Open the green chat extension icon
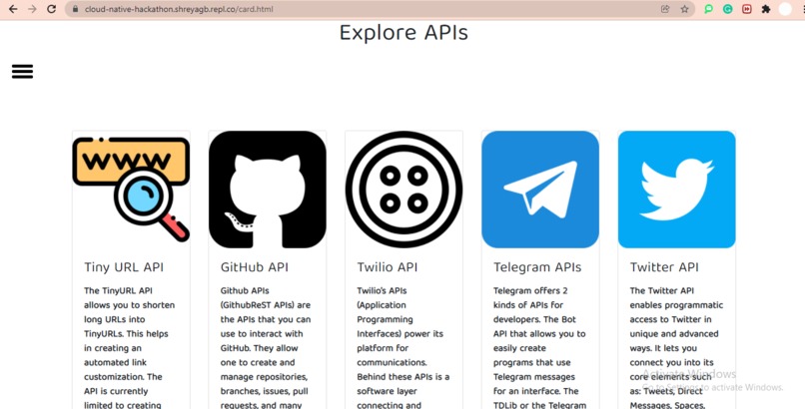Viewport: 805px width, 409px height. (708, 9)
